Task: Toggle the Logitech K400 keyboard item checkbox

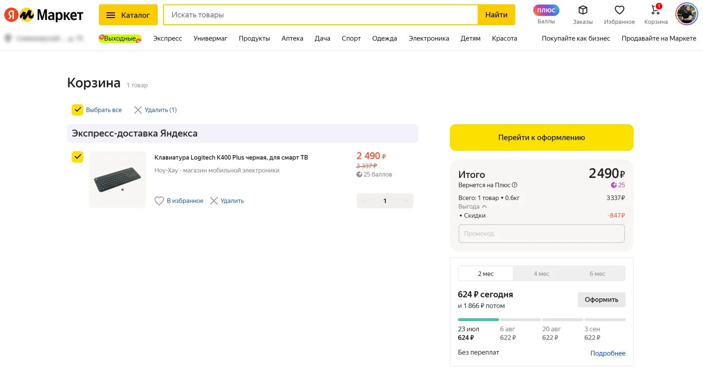Action: coord(77,157)
